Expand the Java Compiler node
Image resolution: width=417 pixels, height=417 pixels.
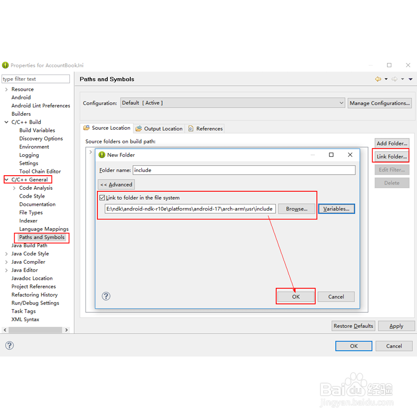tap(6, 262)
